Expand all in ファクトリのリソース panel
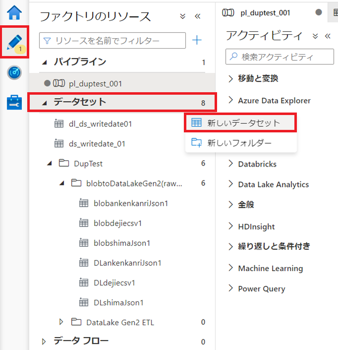 click(x=182, y=16)
